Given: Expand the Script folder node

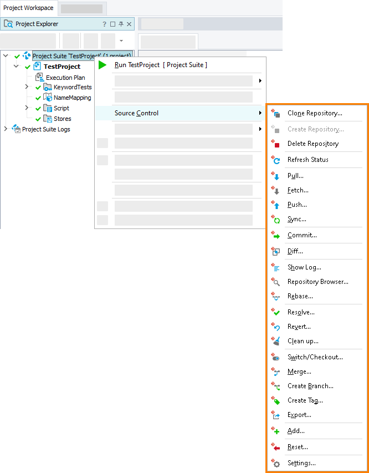Looking at the screenshot, I should 27,108.
